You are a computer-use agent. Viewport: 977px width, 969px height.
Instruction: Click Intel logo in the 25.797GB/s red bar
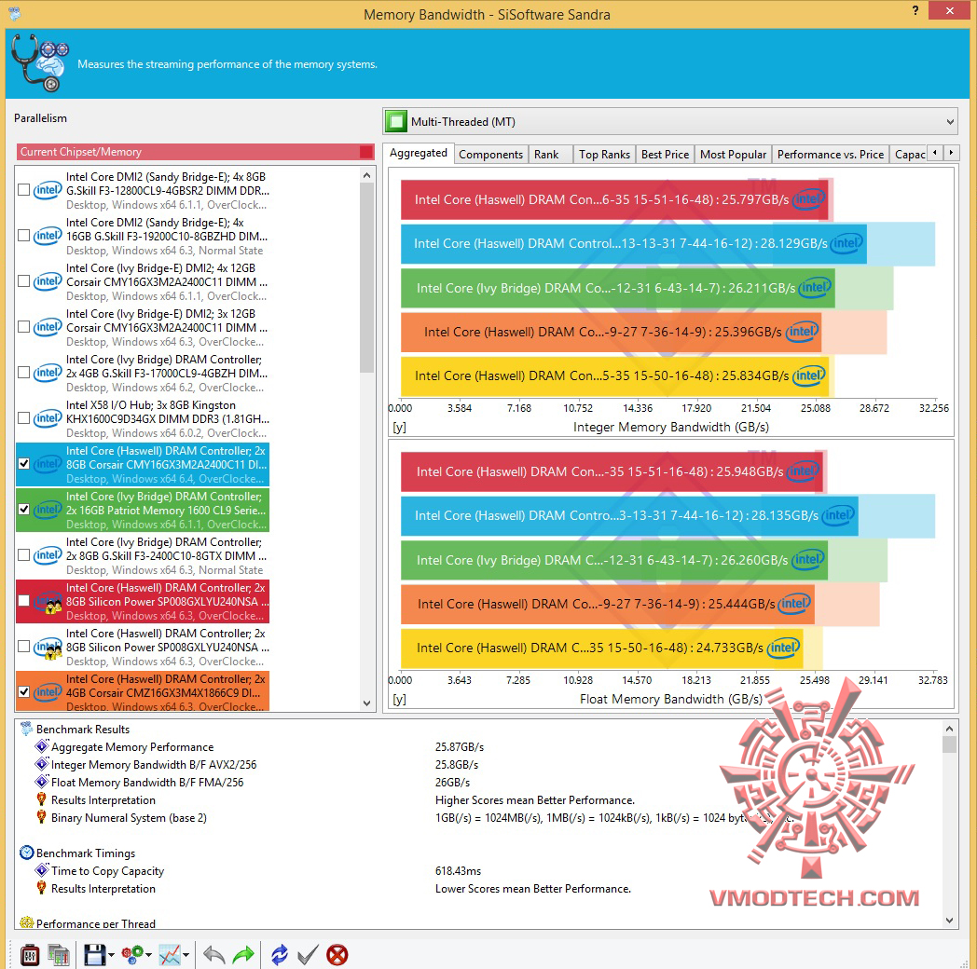[809, 199]
